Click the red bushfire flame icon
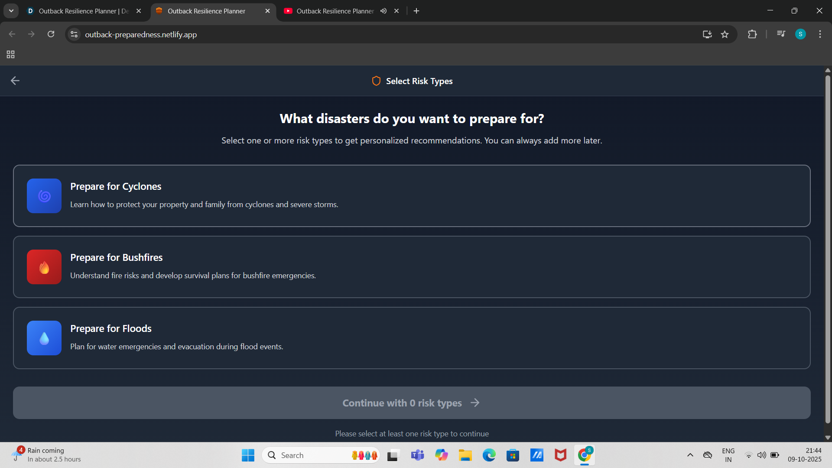 click(x=44, y=267)
